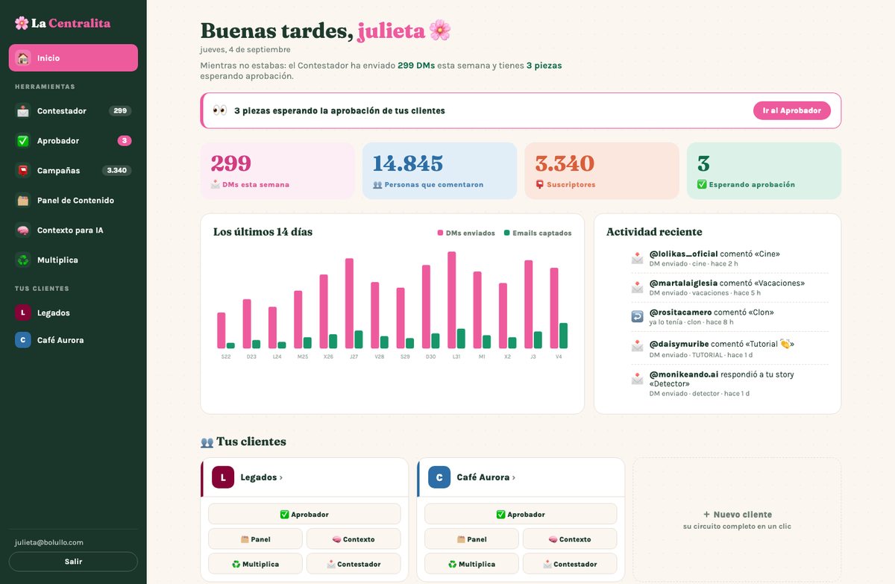Click the '299 DMs esta semana' stat card

tap(277, 171)
